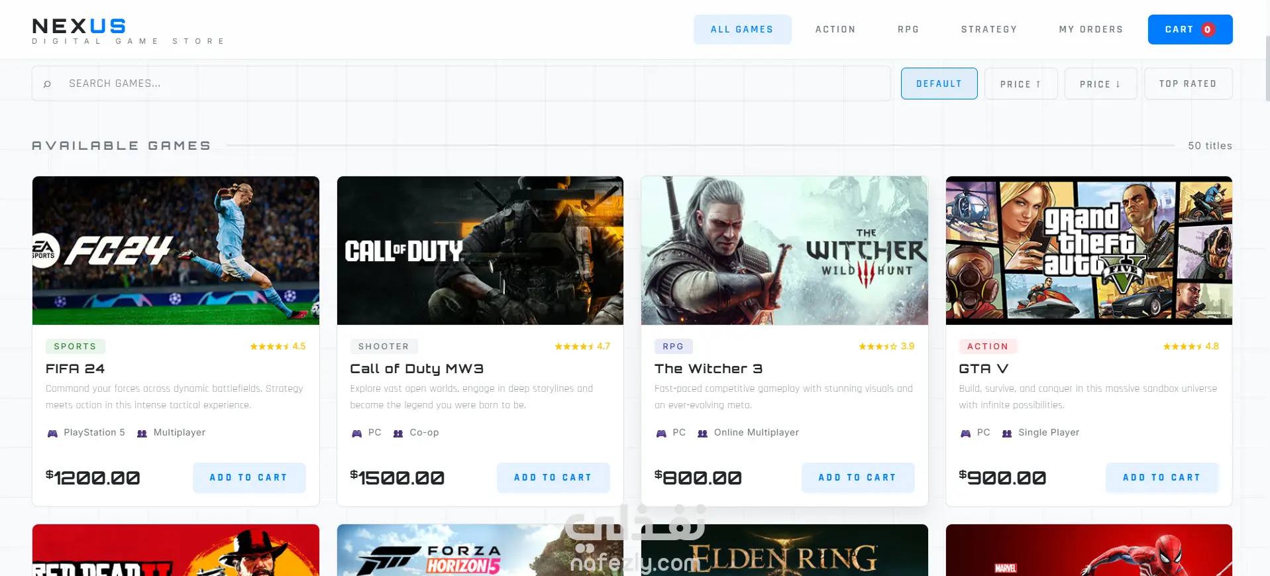Click the GTA V title
1270x576 pixels.
pyautogui.click(x=984, y=369)
